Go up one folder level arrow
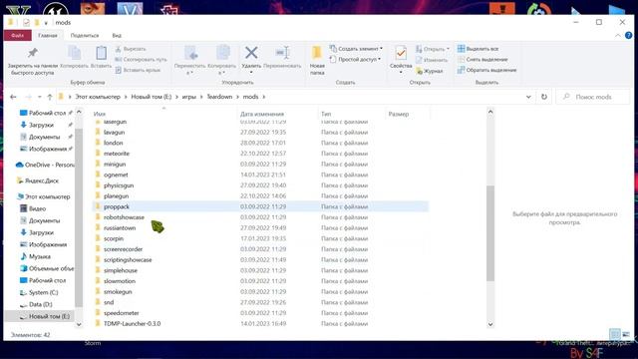Screen dimensions: 638x359 click(x=50, y=97)
